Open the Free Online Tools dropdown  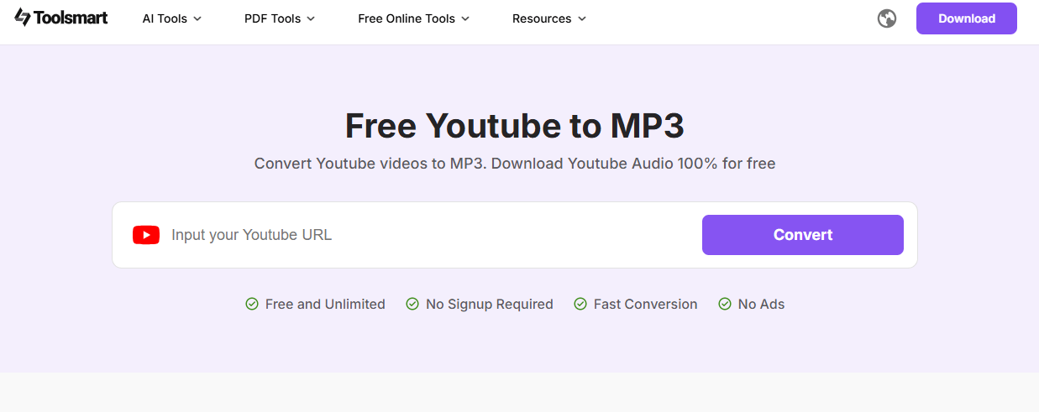(x=414, y=18)
